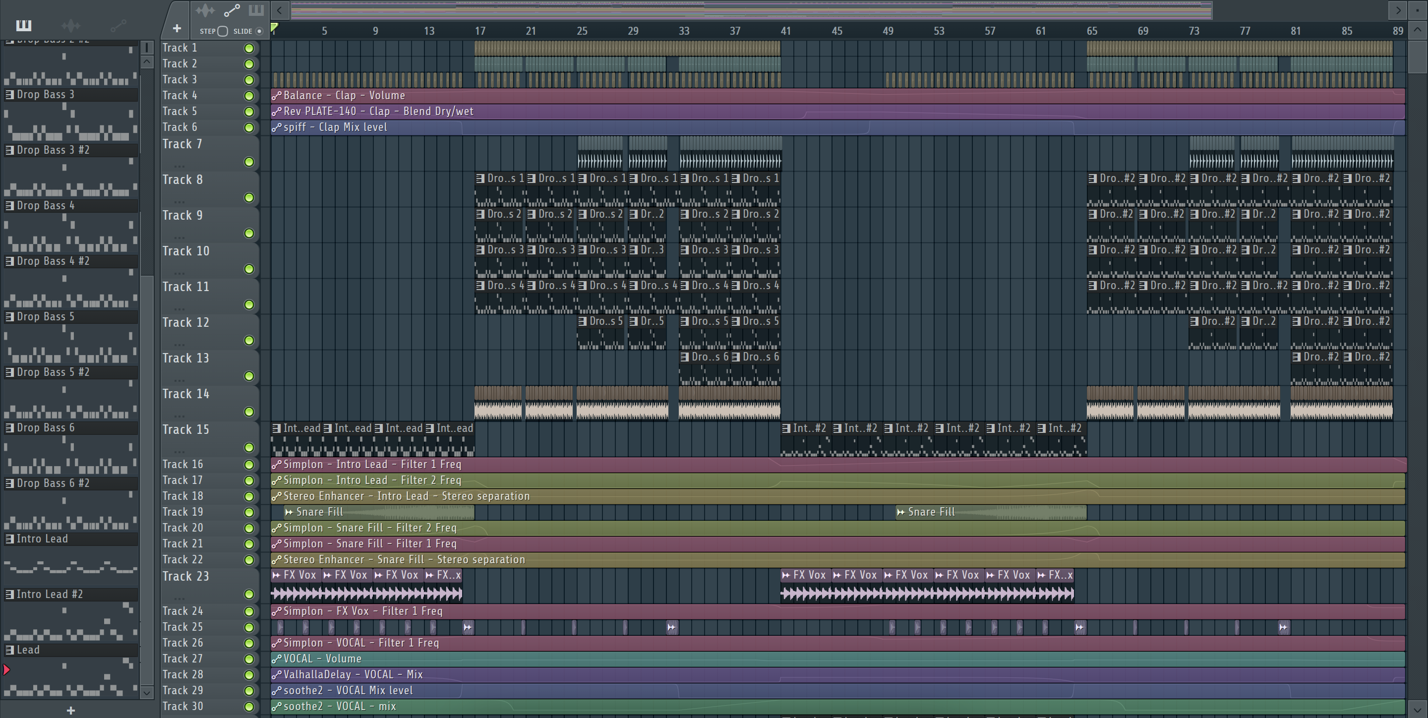Click the Track 14 name label
Viewport: 1428px width, 718px height.
pos(186,394)
